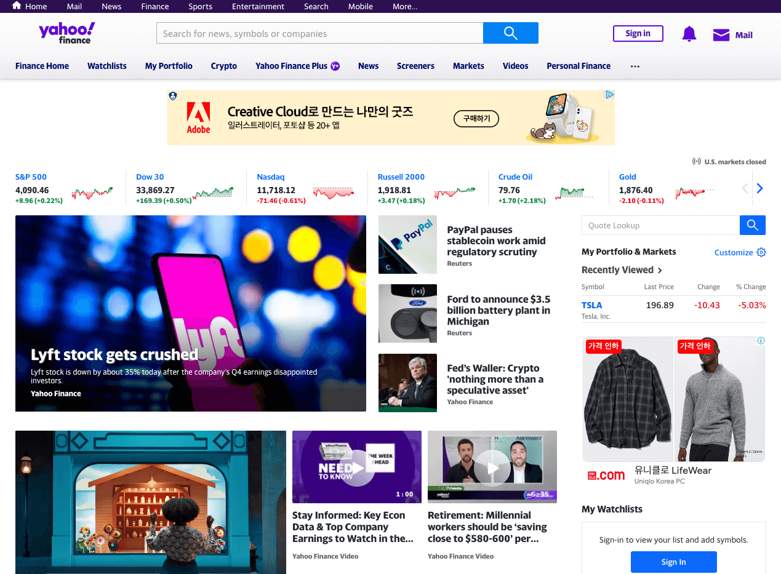The image size is (781, 574).
Task: Click the Nasdaq sparkline chart
Action: (334, 193)
